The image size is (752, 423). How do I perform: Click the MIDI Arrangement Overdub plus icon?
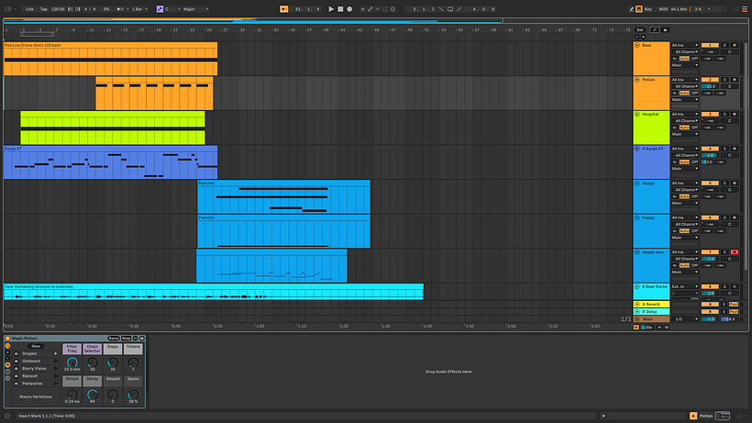tap(362, 9)
